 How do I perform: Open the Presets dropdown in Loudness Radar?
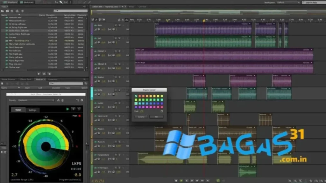[x=36, y=100]
